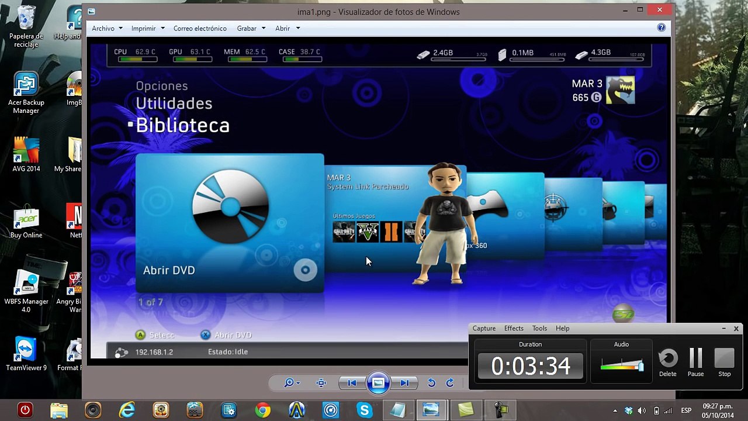
Task: Click the ESP language indicator
Action: pyautogui.click(x=687, y=410)
